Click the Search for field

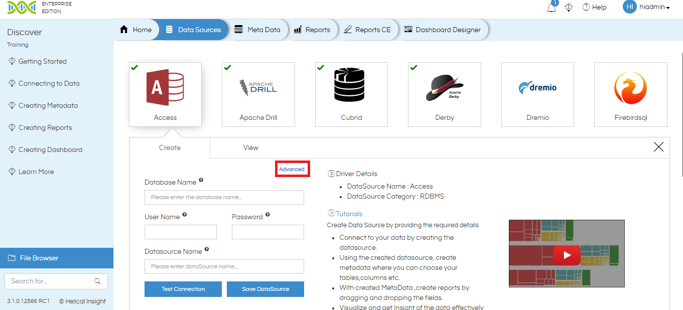tap(56, 281)
